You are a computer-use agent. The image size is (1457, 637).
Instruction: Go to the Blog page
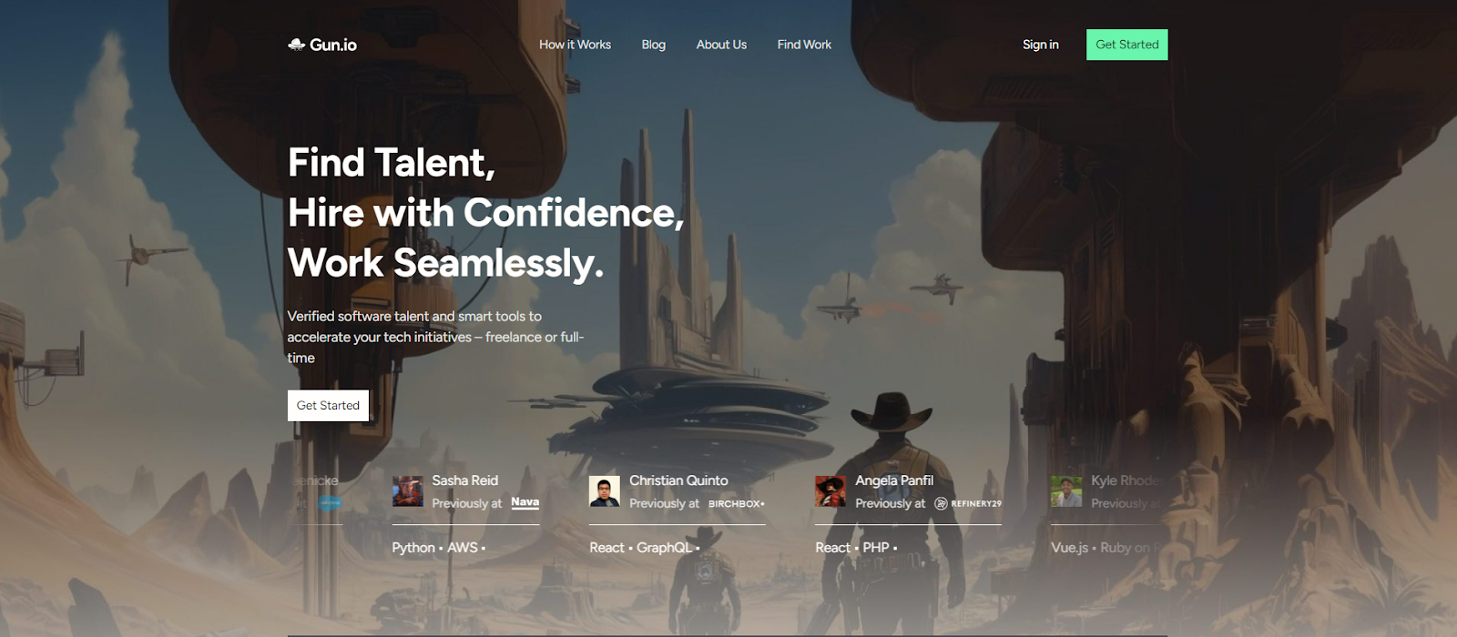(x=653, y=45)
